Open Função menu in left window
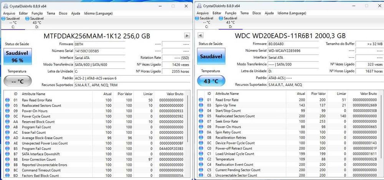Screen dimensions: 384x180 [x=37, y=13]
